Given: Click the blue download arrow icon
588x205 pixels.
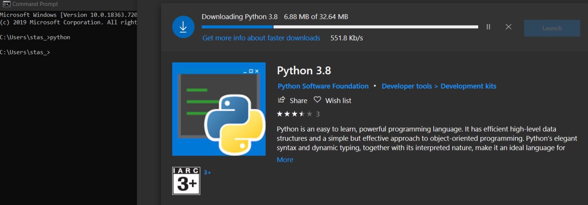Looking at the screenshot, I should (183, 27).
